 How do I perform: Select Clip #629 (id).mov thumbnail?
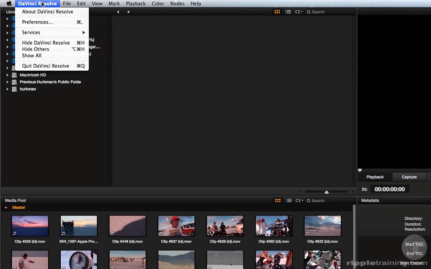point(225,226)
